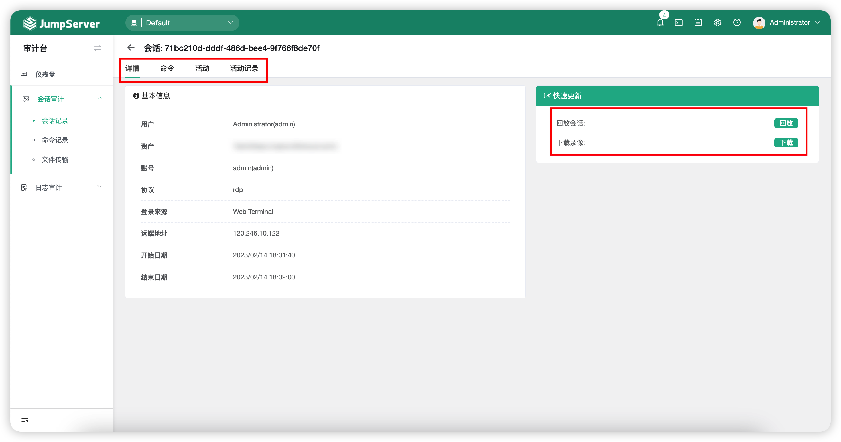
Task: Go to 仪表盘 dashboard menu item
Action: 45,75
